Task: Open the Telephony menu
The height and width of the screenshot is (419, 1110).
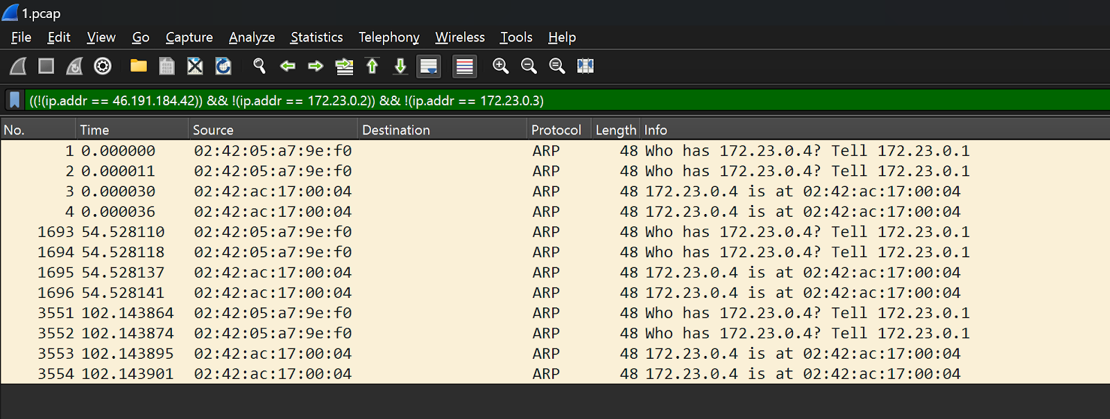Action: coord(389,37)
